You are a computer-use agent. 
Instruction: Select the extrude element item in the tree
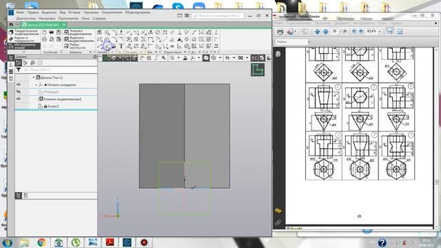[62, 99]
